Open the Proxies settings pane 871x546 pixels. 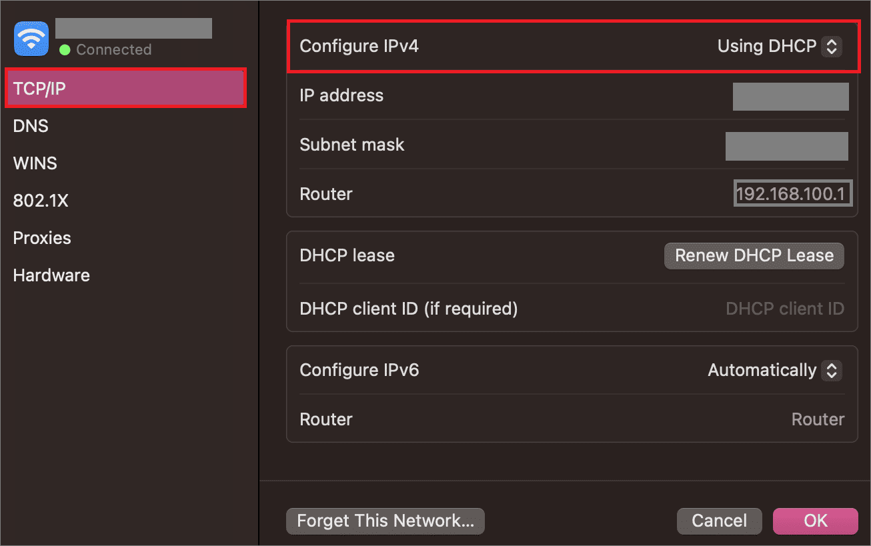coord(41,237)
